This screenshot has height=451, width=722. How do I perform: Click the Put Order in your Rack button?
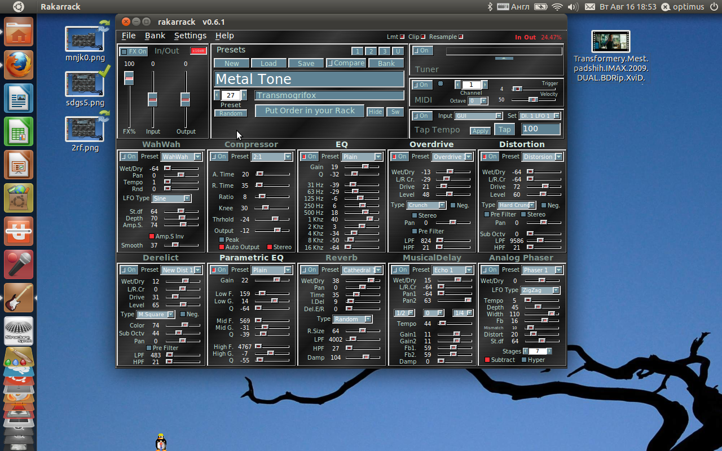(310, 110)
